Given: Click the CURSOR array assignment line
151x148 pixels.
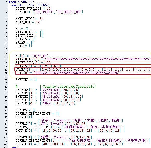Looking at the screenshot, I should click(x=49, y=12).
